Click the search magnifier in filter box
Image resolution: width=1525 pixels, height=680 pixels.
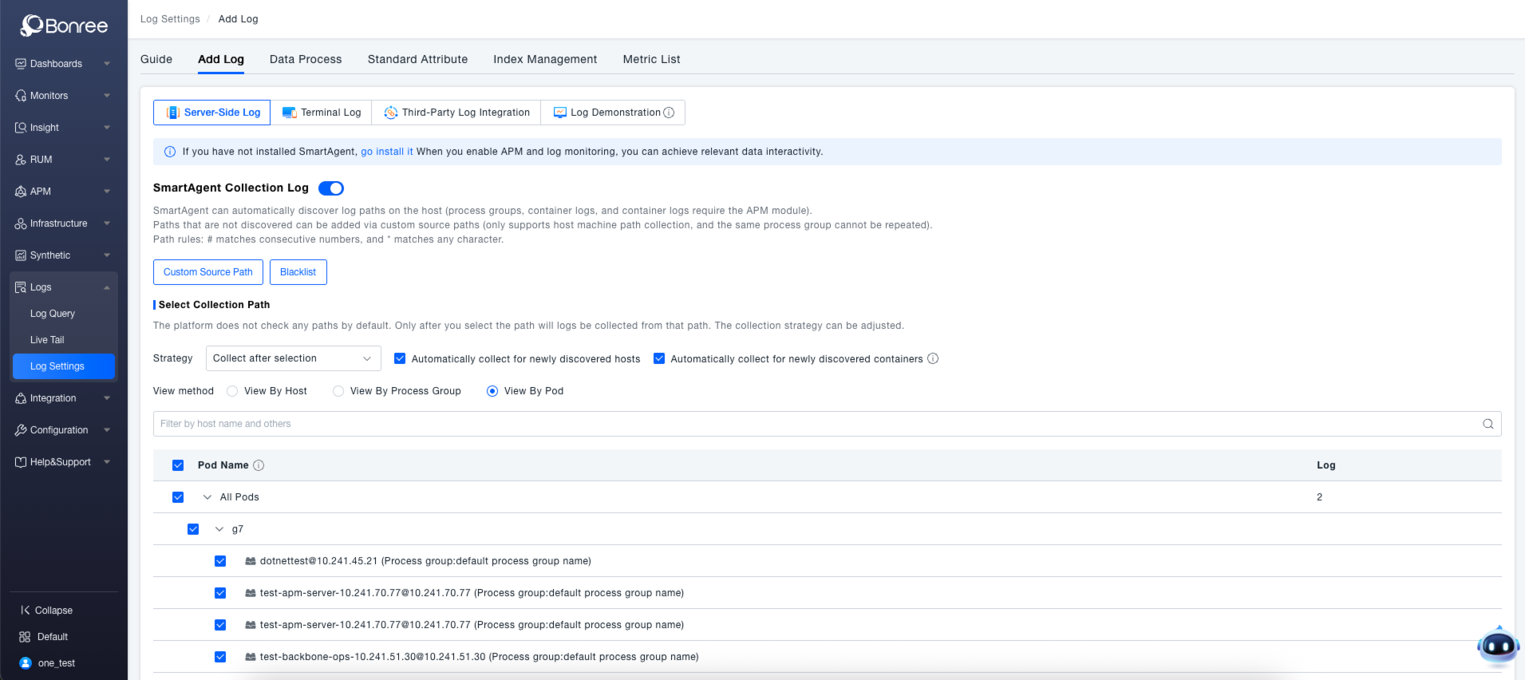click(x=1487, y=424)
